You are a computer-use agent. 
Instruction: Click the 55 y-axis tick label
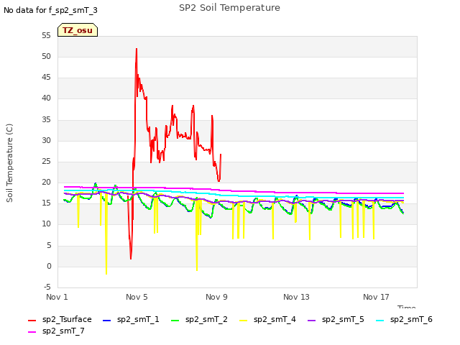46,35
